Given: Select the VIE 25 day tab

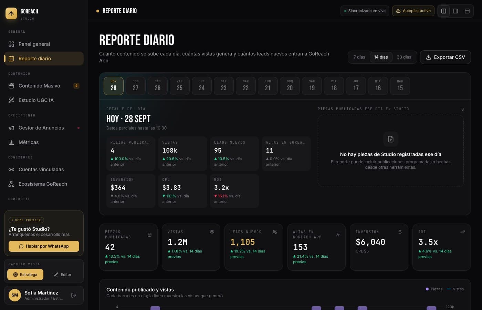Looking at the screenshot, I should pyautogui.click(x=180, y=86).
